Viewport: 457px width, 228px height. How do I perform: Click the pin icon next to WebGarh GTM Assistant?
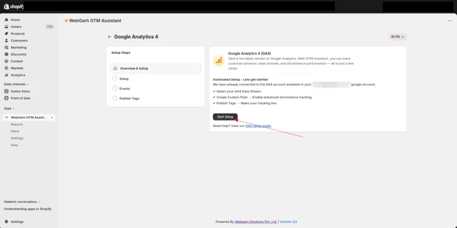coord(52,117)
